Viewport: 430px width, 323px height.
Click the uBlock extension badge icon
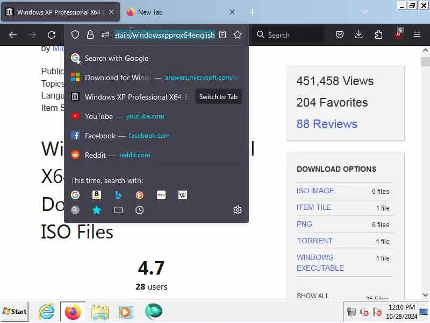pyautogui.click(x=398, y=34)
